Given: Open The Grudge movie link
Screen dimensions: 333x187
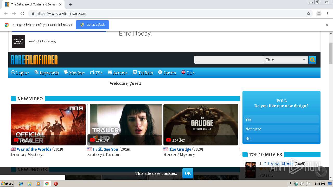Looking at the screenshot, I should (x=180, y=149).
